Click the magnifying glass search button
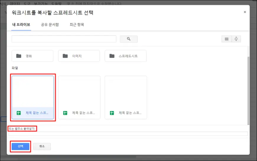This screenshot has height=161, width=257. 128,39
